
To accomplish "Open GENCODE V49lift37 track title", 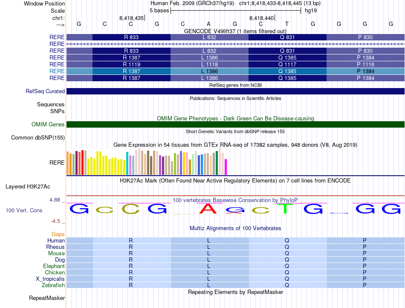I will coord(235,31).
